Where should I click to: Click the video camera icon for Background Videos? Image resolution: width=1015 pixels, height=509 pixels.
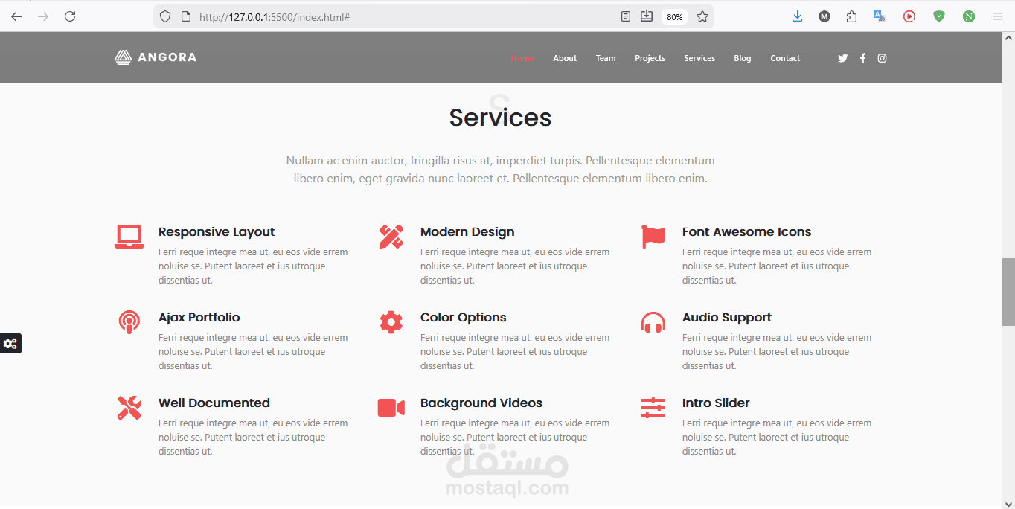click(391, 408)
